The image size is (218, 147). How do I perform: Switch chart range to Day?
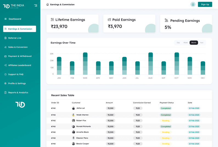(178, 43)
